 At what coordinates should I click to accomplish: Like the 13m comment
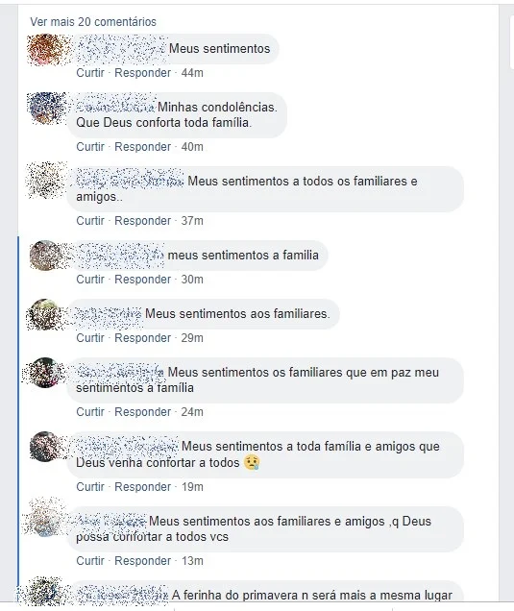(90, 561)
